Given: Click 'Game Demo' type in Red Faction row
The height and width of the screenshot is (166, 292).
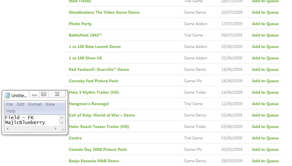Looking at the screenshot, I should pyautogui.click(x=195, y=69).
